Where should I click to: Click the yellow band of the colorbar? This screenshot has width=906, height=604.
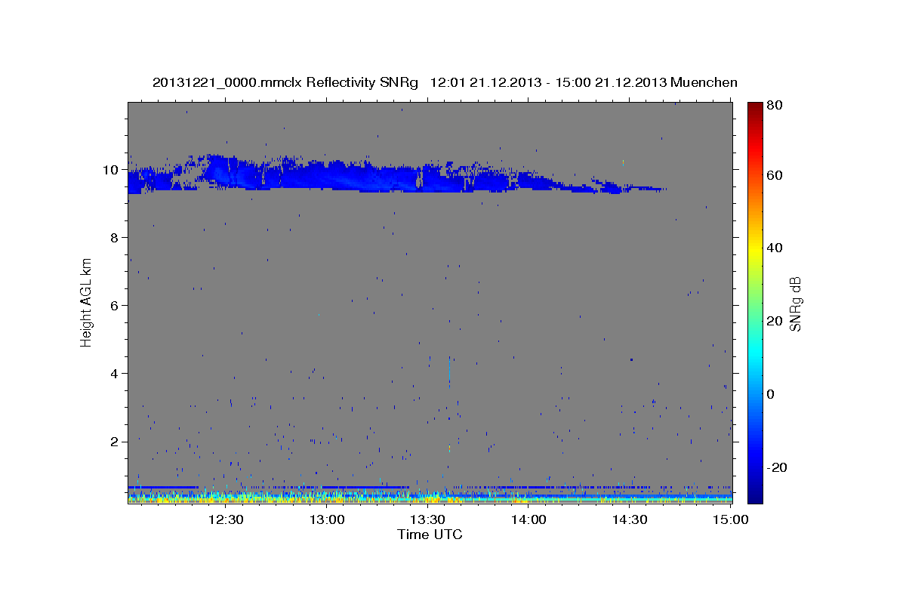(x=755, y=249)
